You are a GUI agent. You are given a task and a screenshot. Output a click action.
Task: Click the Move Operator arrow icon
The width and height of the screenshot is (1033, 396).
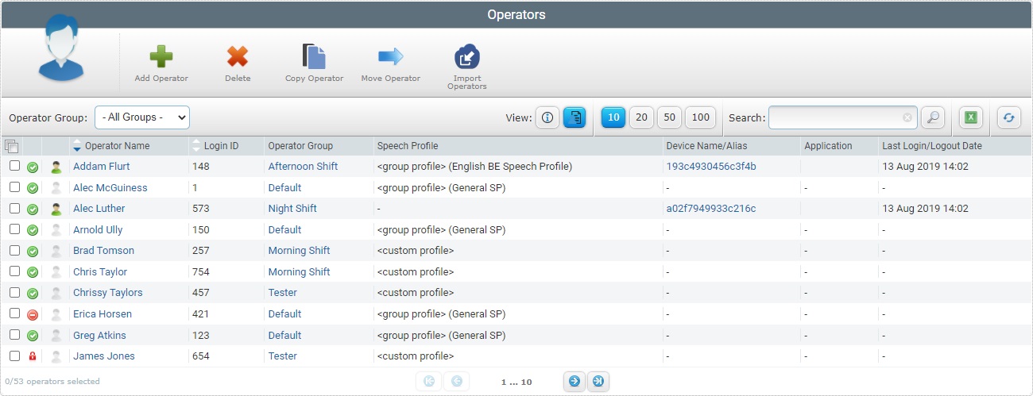tap(390, 56)
